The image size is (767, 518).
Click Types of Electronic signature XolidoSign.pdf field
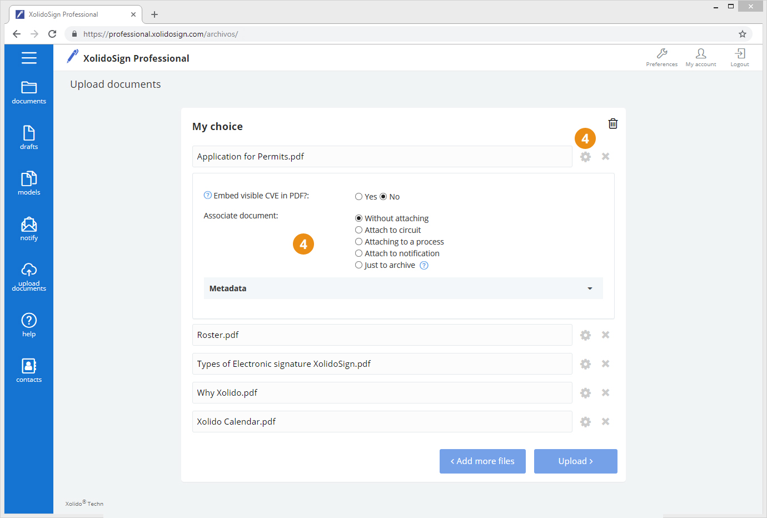click(382, 364)
